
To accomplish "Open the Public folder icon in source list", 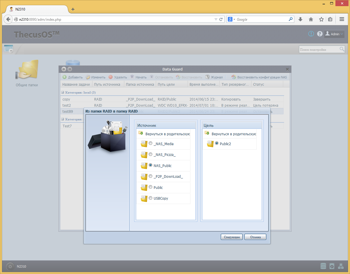I will tap(144, 187).
